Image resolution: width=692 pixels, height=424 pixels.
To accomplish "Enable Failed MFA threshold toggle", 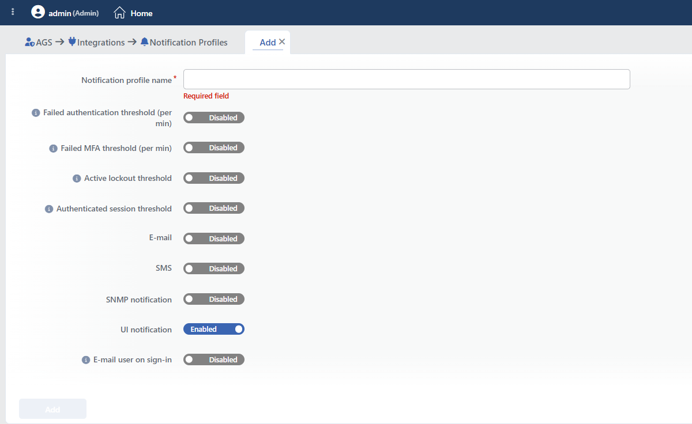I will (214, 148).
